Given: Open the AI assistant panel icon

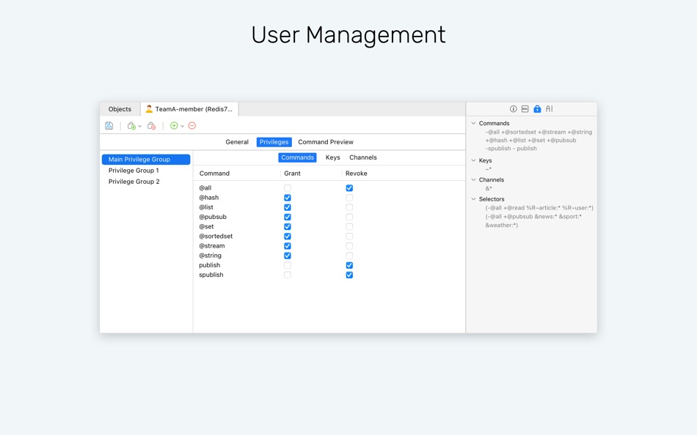Looking at the screenshot, I should coord(550,108).
